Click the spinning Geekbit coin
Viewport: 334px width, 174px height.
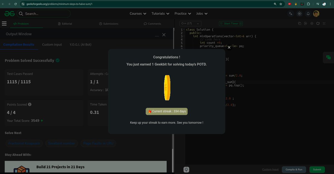167,88
